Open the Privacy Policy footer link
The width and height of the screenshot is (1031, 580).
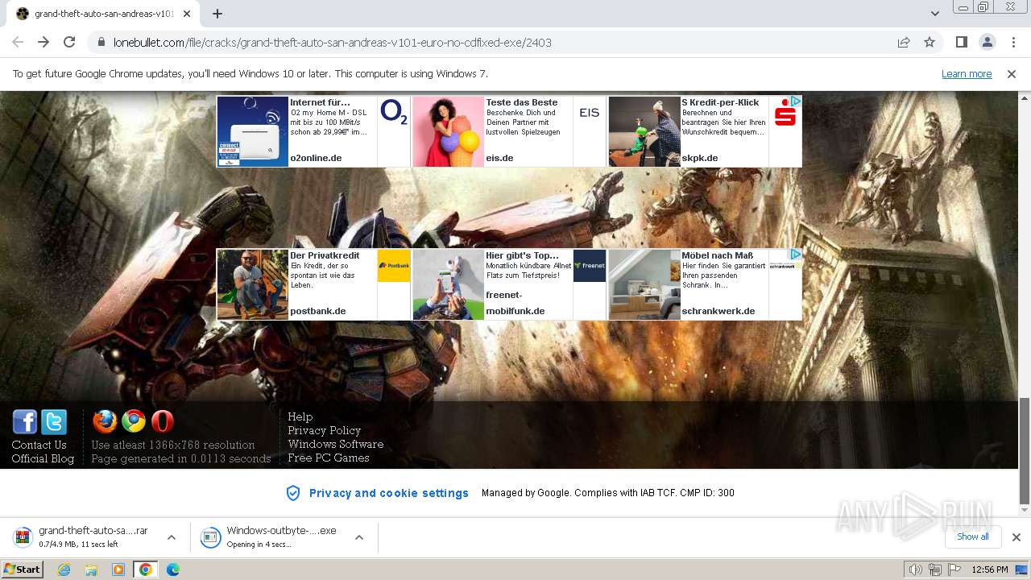click(325, 430)
